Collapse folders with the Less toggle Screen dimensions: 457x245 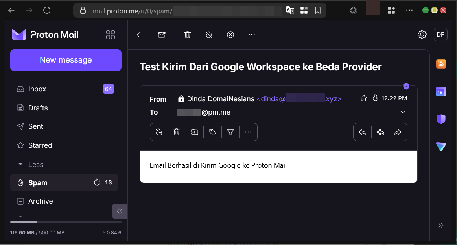coord(31,164)
